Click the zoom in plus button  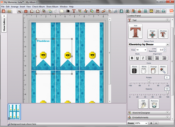[x=151, y=123]
